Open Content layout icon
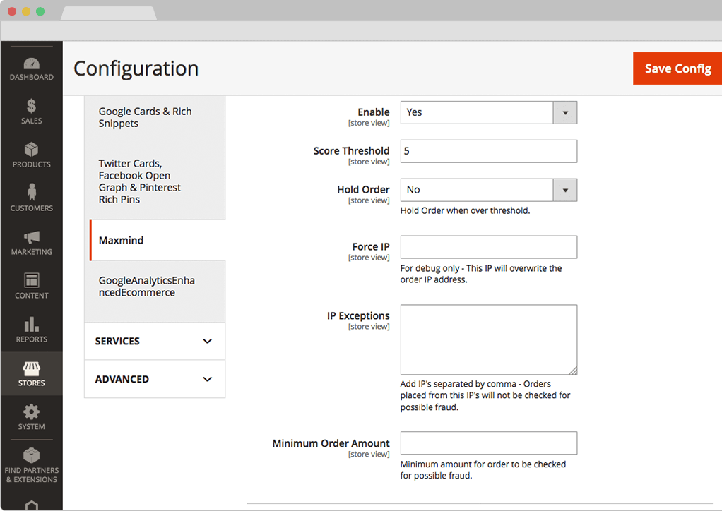722x511 pixels. point(31,280)
